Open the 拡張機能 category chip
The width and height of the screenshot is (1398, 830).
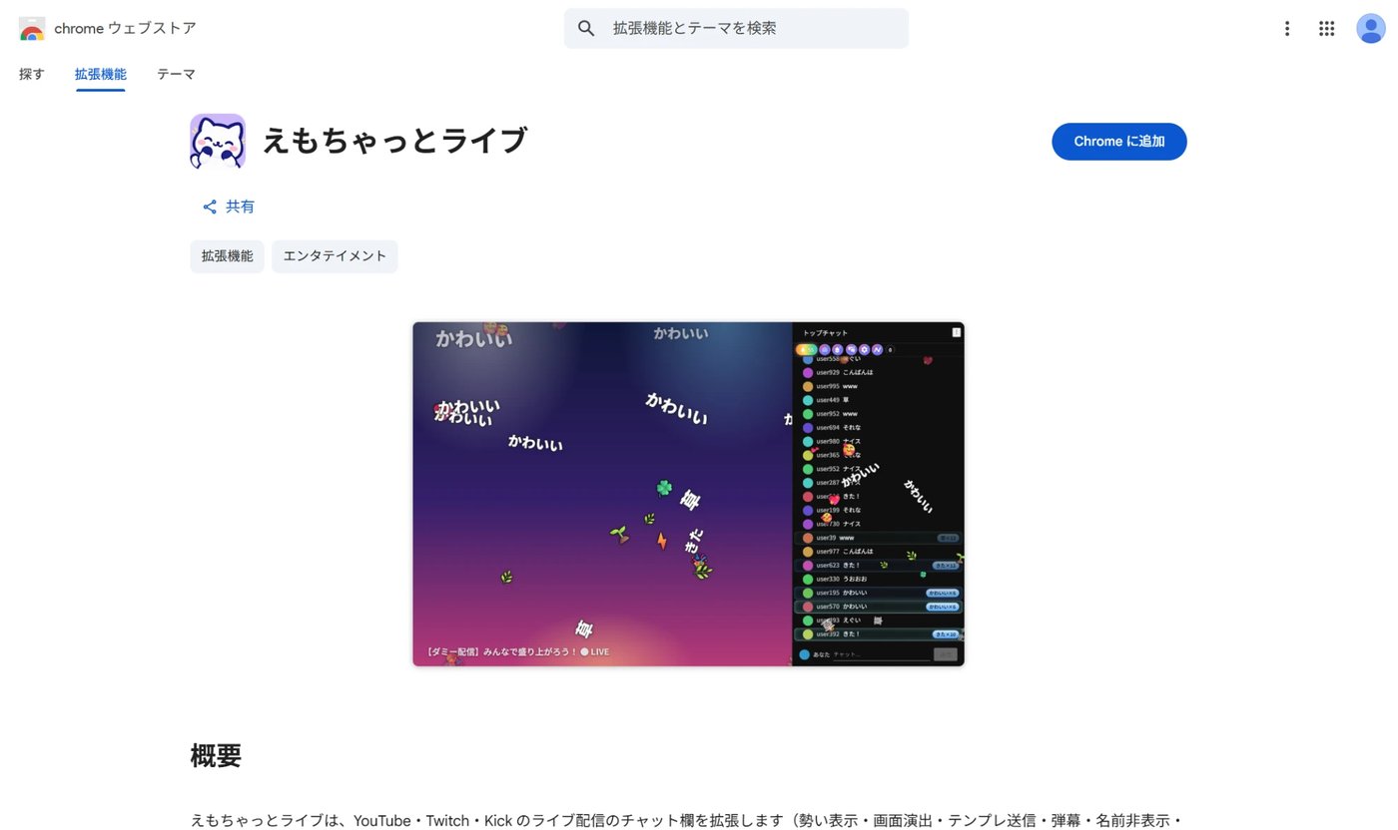click(227, 256)
